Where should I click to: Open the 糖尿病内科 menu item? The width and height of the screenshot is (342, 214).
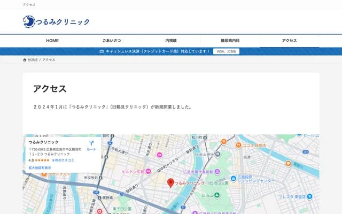(230, 41)
